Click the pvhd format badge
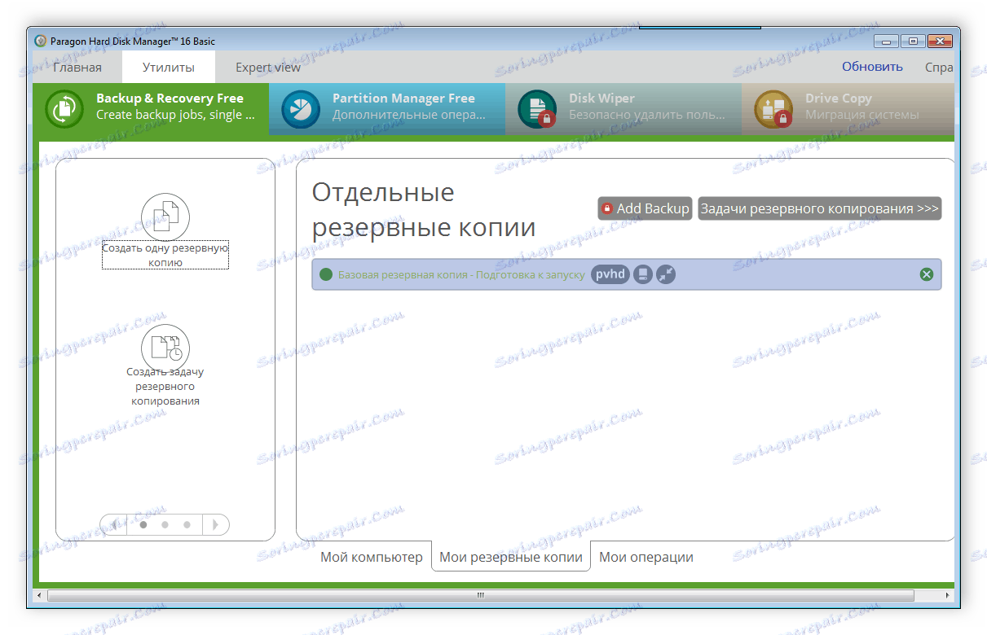Screen dimensions: 987x635 coord(610,274)
